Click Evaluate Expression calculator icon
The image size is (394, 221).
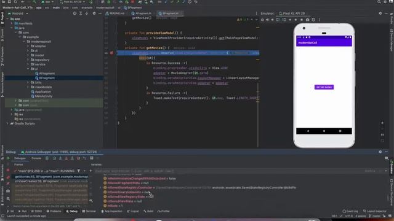[x=92, y=158]
